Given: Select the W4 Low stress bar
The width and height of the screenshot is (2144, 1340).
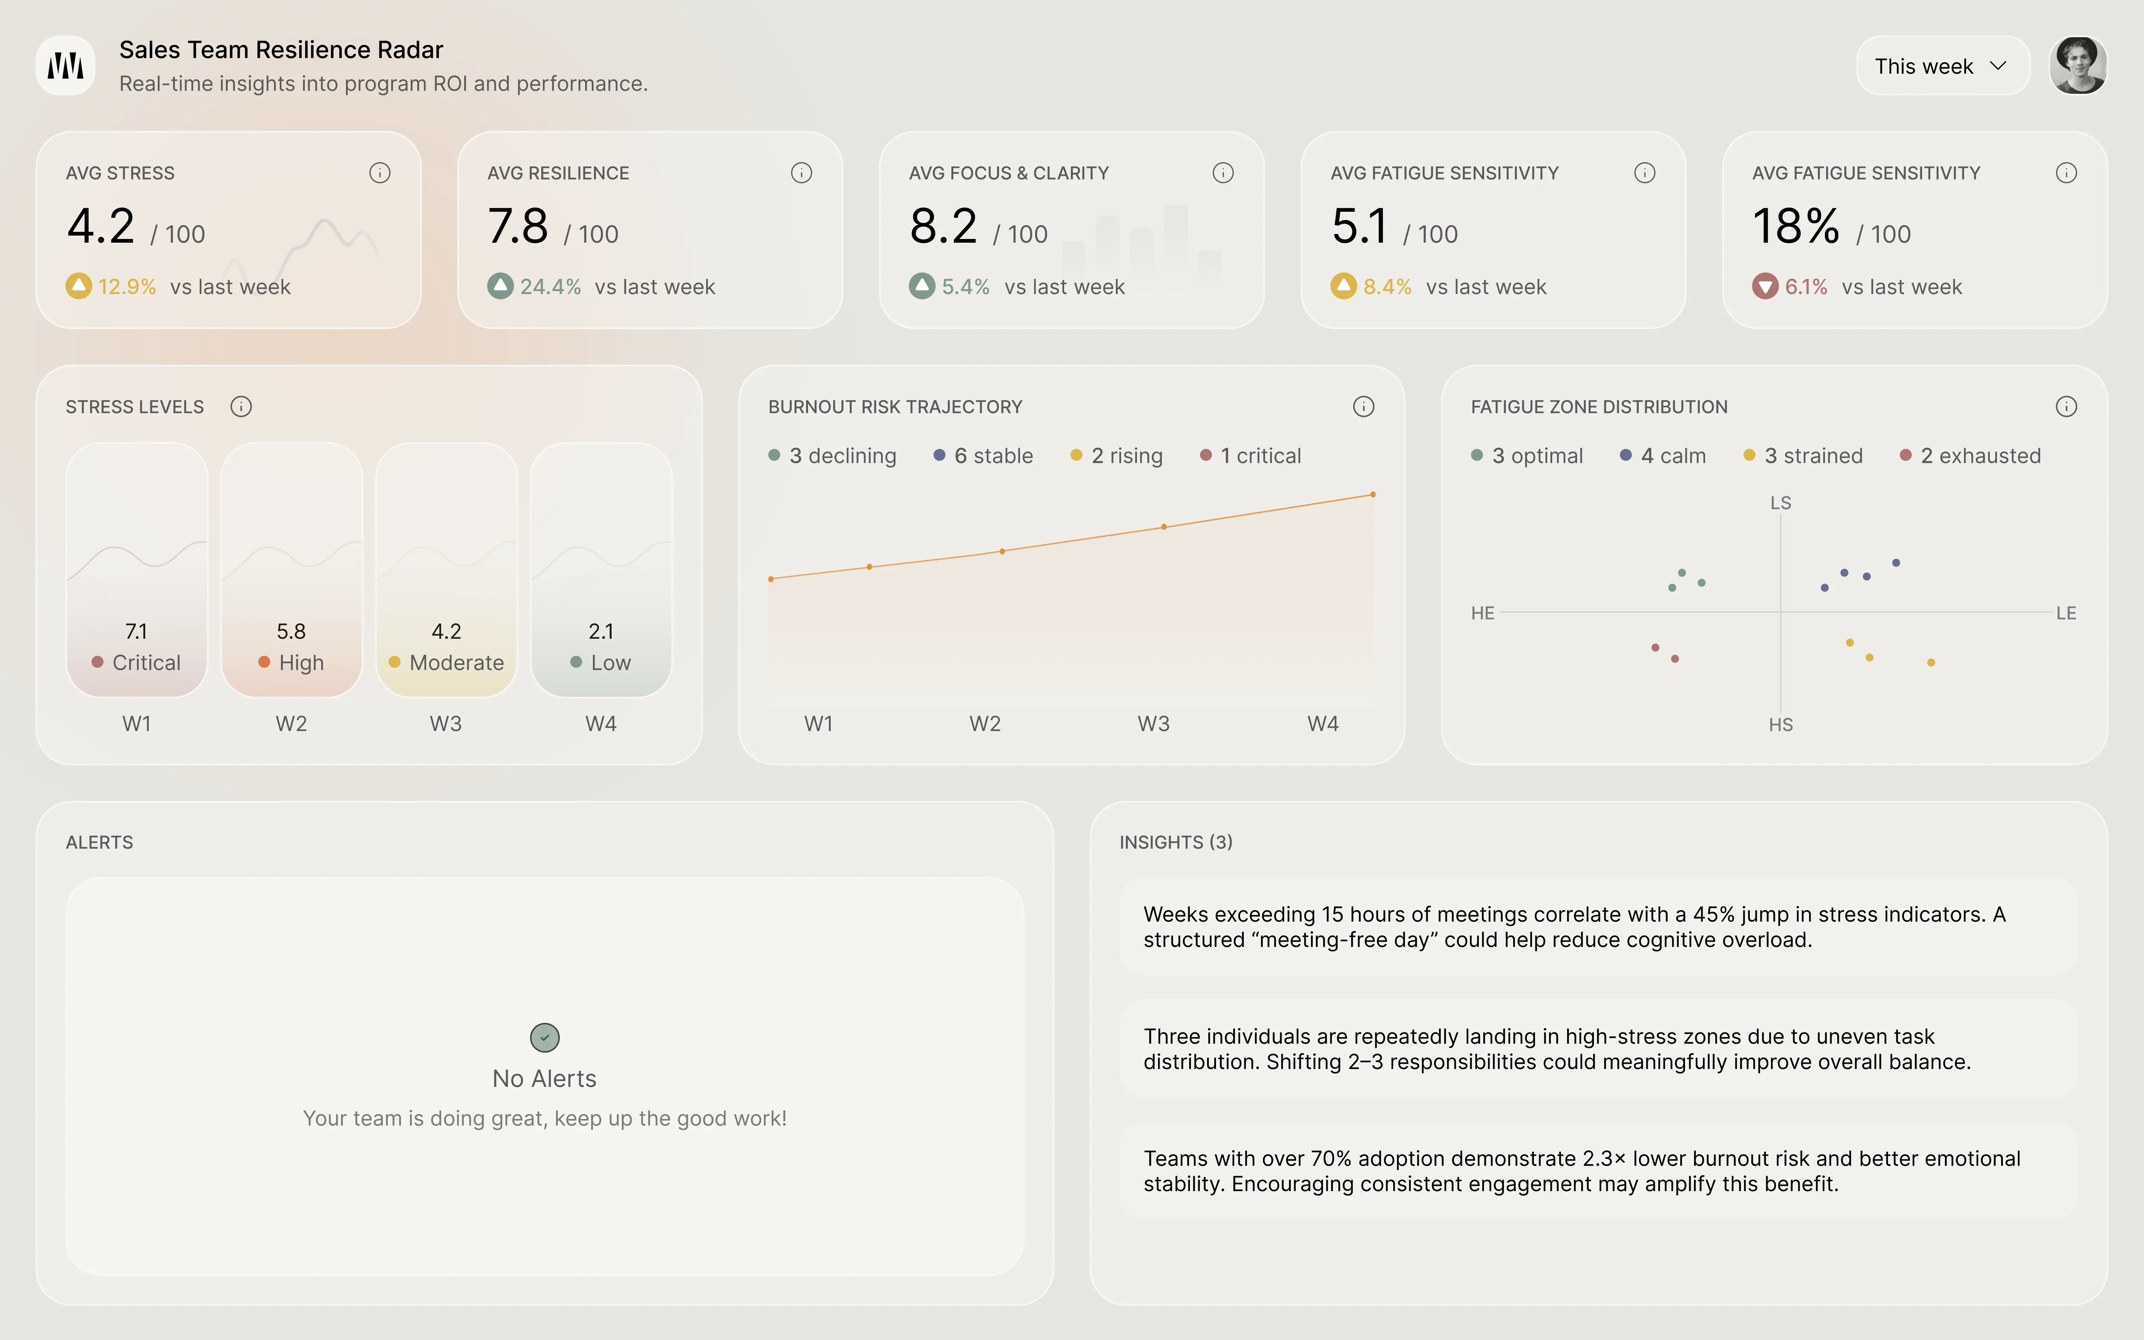Looking at the screenshot, I should (602, 569).
